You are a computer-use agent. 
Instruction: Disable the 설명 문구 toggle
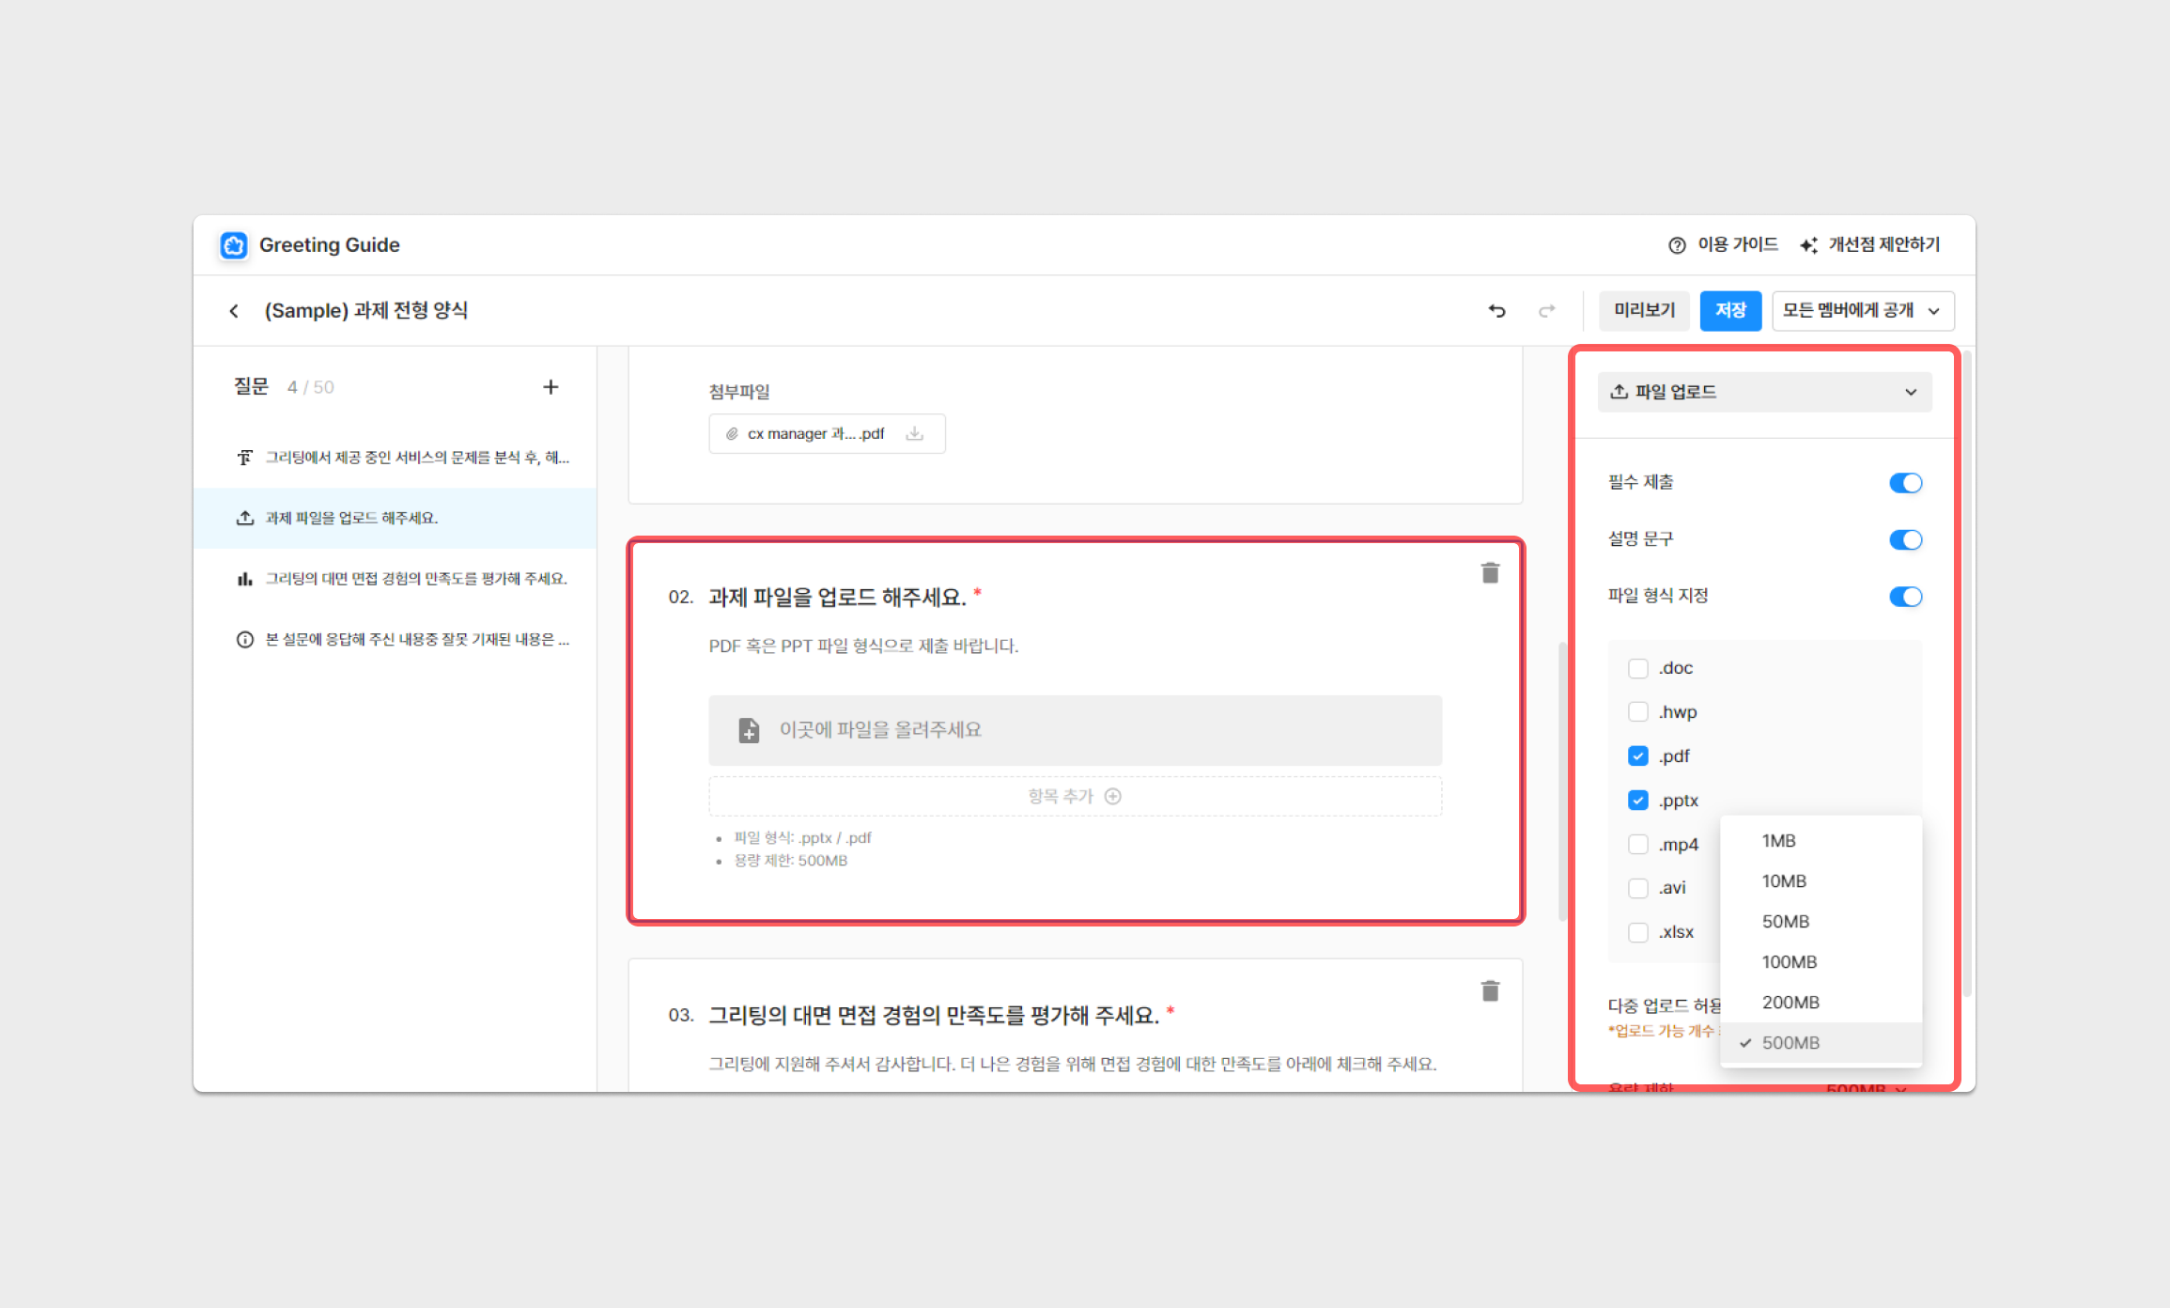tap(1905, 540)
